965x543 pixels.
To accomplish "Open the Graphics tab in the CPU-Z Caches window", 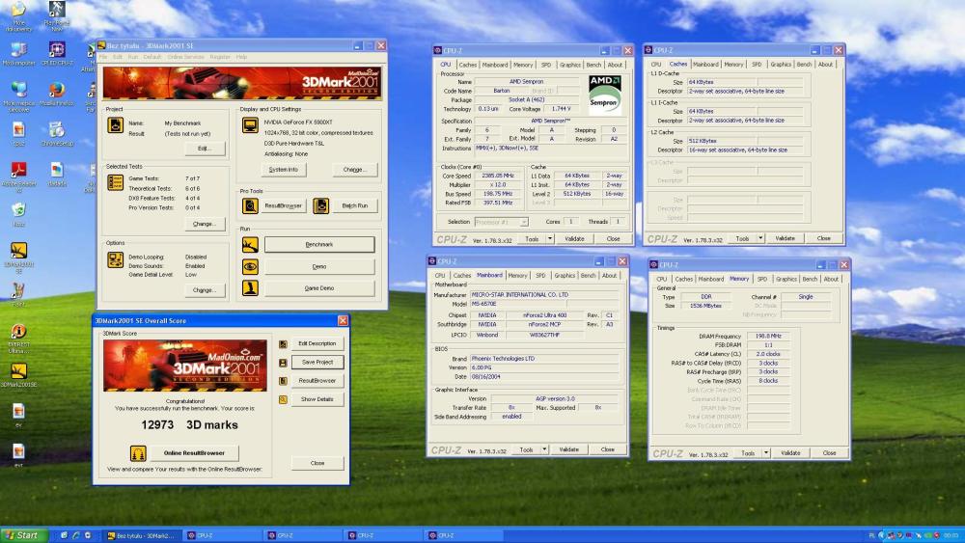I will tap(781, 64).
